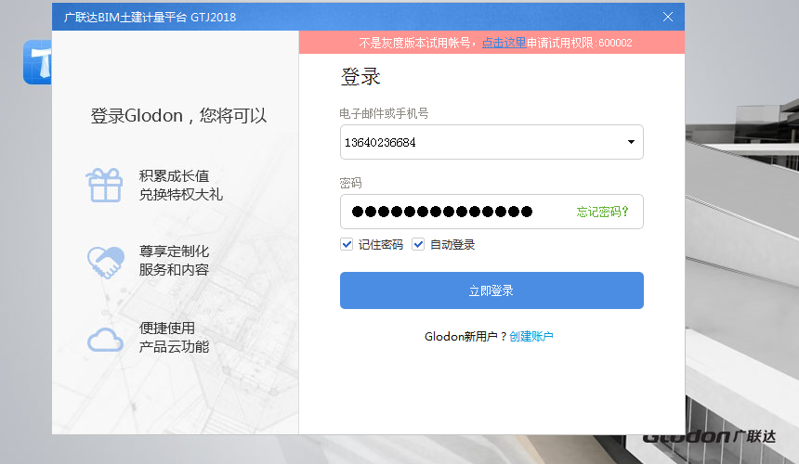The image size is (799, 464).
Task: Click the 点击这里 link in the red banner
Action: [504, 43]
